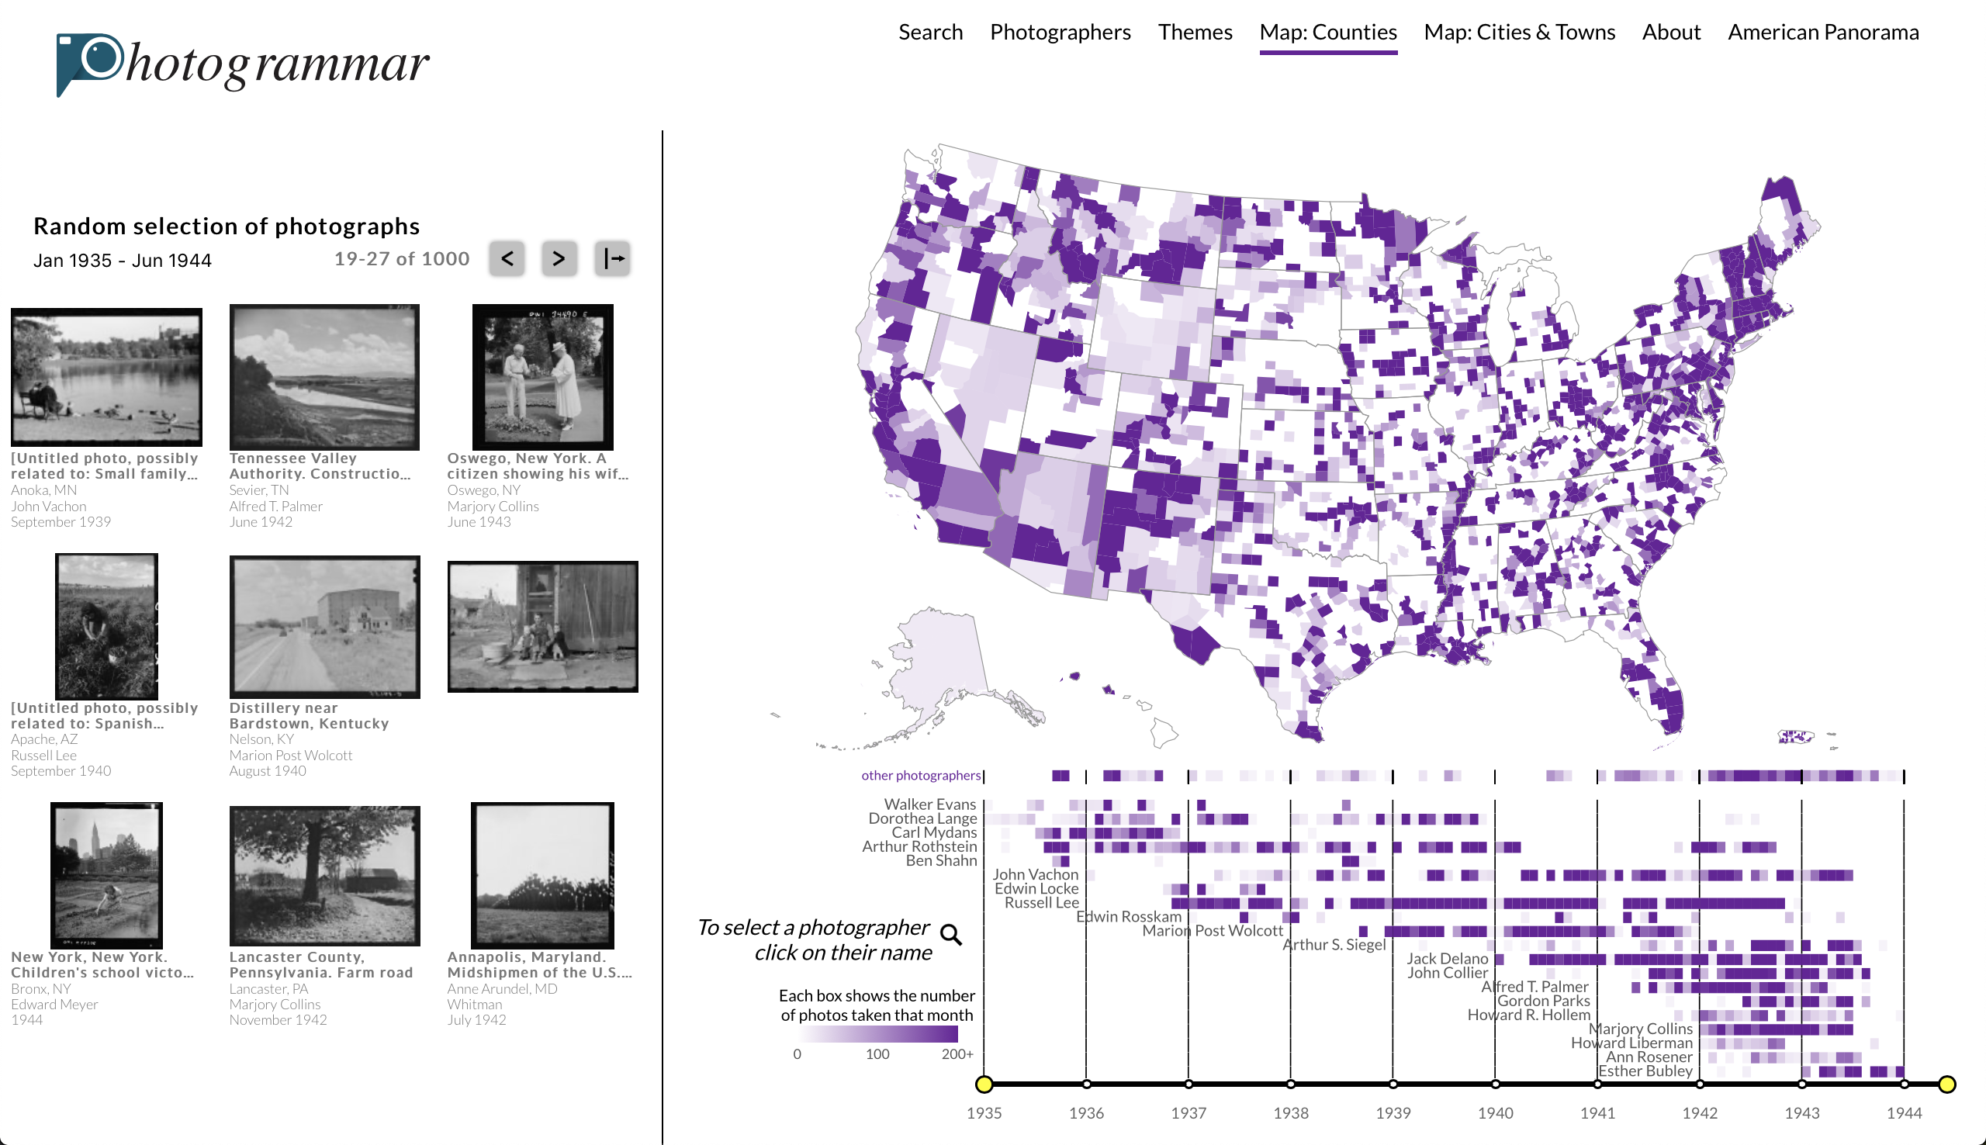Viewport: 1986px width, 1145px height.
Task: Open the Lancaster County farm road thumbnail
Action: pos(324,875)
